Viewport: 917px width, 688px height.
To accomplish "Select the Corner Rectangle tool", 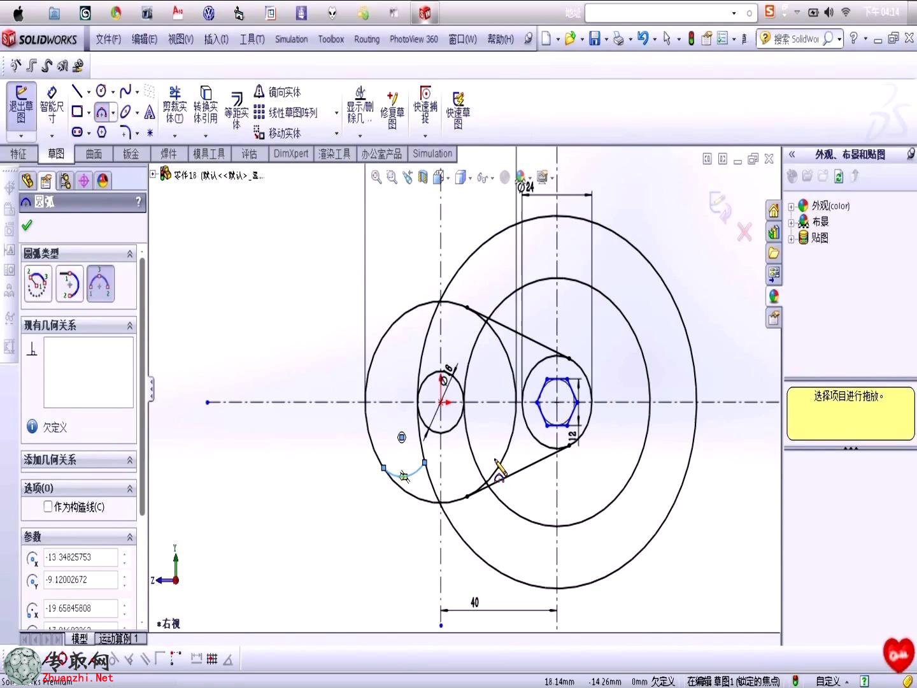I will (x=77, y=112).
